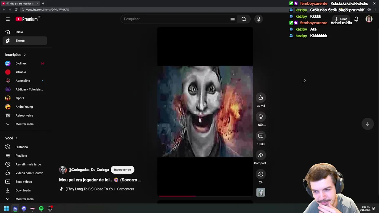Open video title Meu pai era jogador de lol
Viewport: 379px width, 213px height.
(x=100, y=180)
